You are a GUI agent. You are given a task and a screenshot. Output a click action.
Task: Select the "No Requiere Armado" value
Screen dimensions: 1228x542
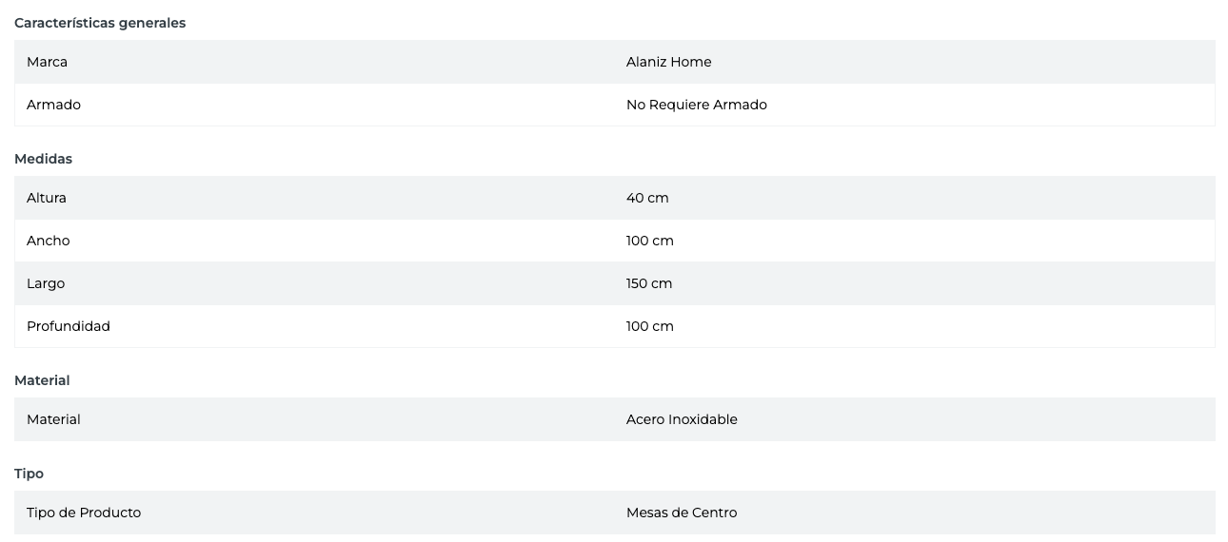[x=696, y=105]
